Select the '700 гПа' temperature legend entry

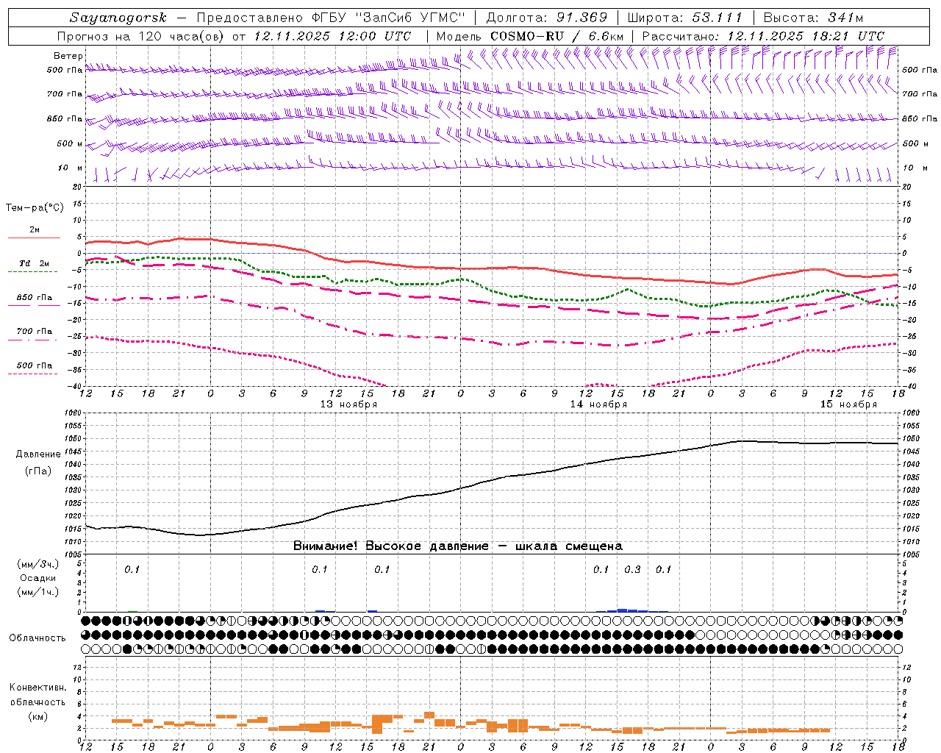35,332
